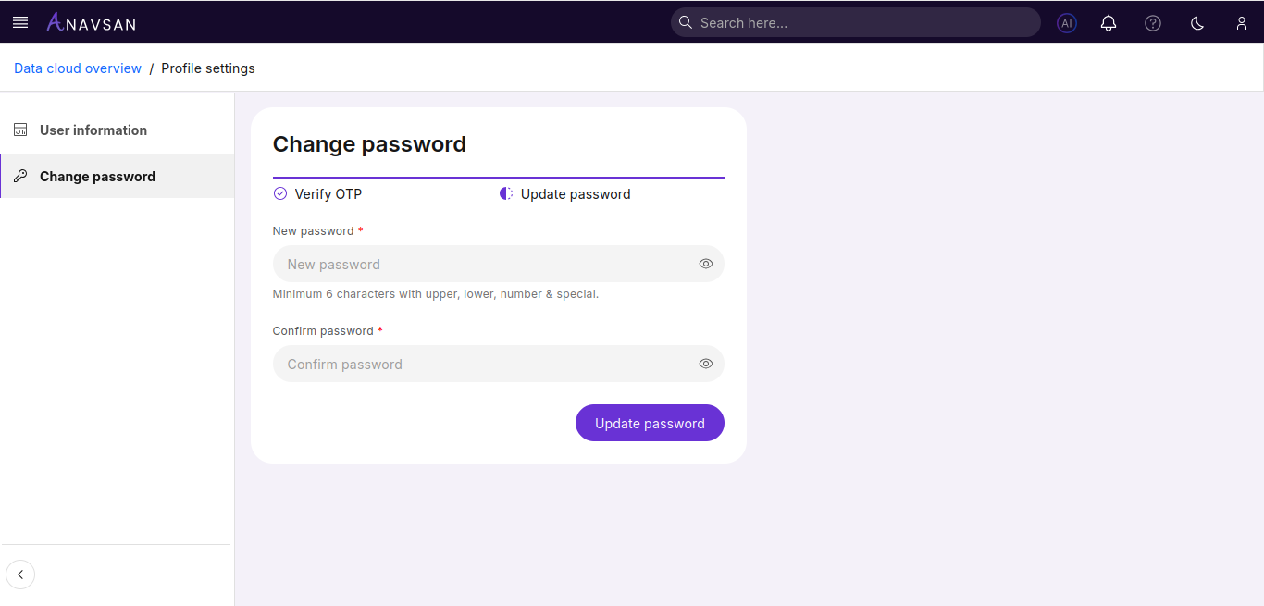Select User information in the sidebar
The width and height of the screenshot is (1264, 606).
click(x=93, y=130)
